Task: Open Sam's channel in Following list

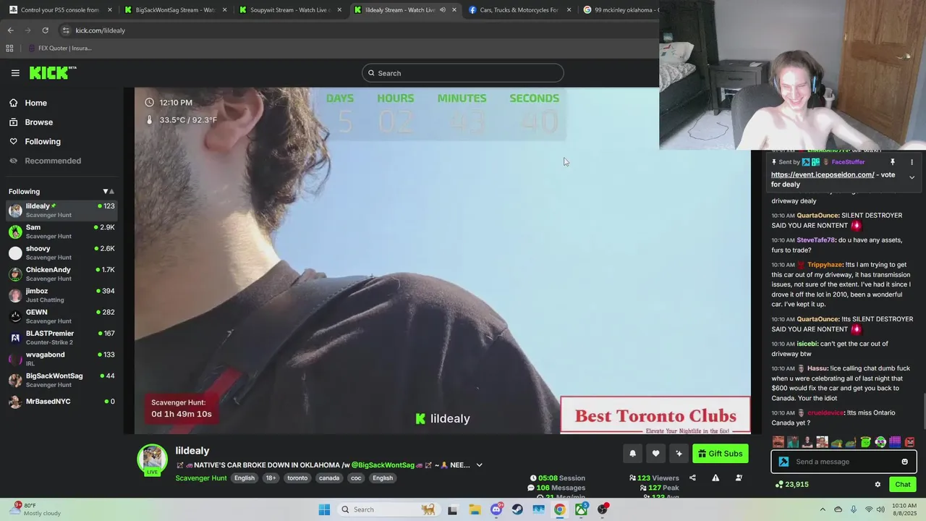Action: coord(62,232)
